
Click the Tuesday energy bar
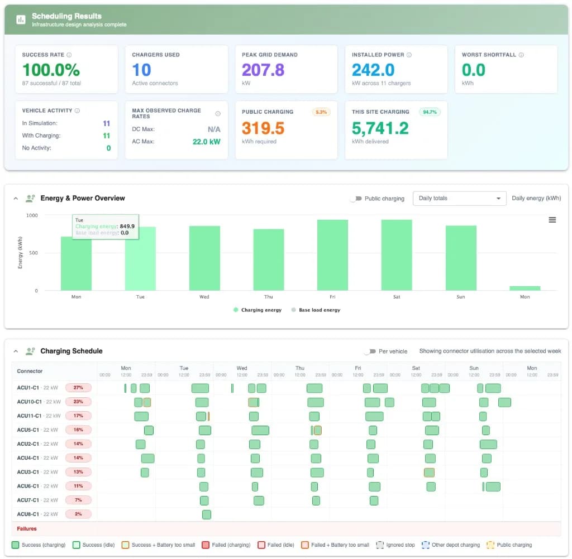click(x=140, y=259)
